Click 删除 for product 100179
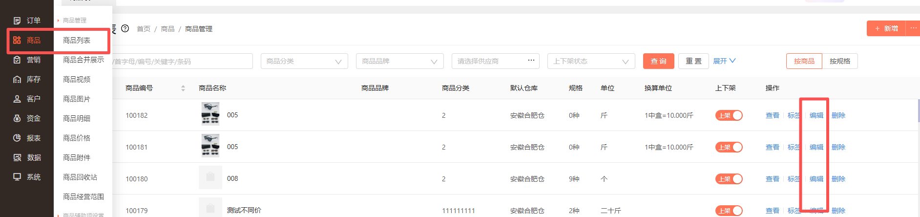 click(838, 211)
